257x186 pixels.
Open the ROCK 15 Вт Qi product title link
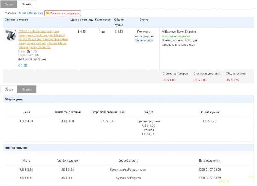click(x=43, y=39)
